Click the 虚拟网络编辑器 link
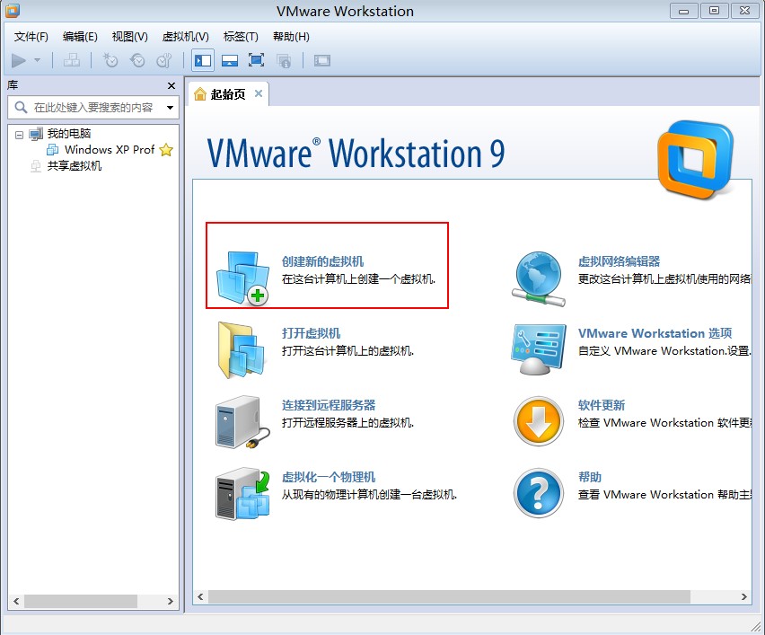Image resolution: width=765 pixels, height=635 pixels. pyautogui.click(x=619, y=261)
